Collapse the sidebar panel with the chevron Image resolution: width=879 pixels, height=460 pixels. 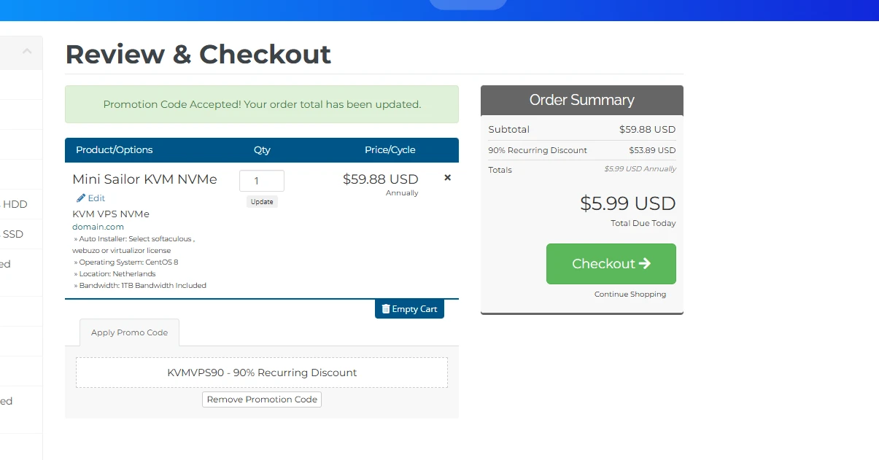[x=27, y=51]
